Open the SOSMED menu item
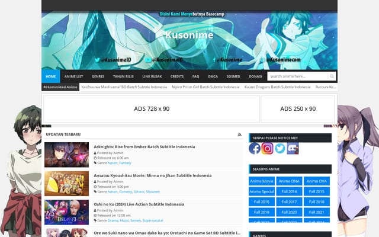Viewport: 379px width, 237px height. (x=233, y=76)
